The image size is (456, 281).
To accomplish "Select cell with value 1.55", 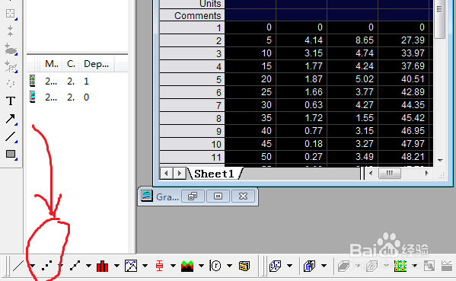I will 352,118.
